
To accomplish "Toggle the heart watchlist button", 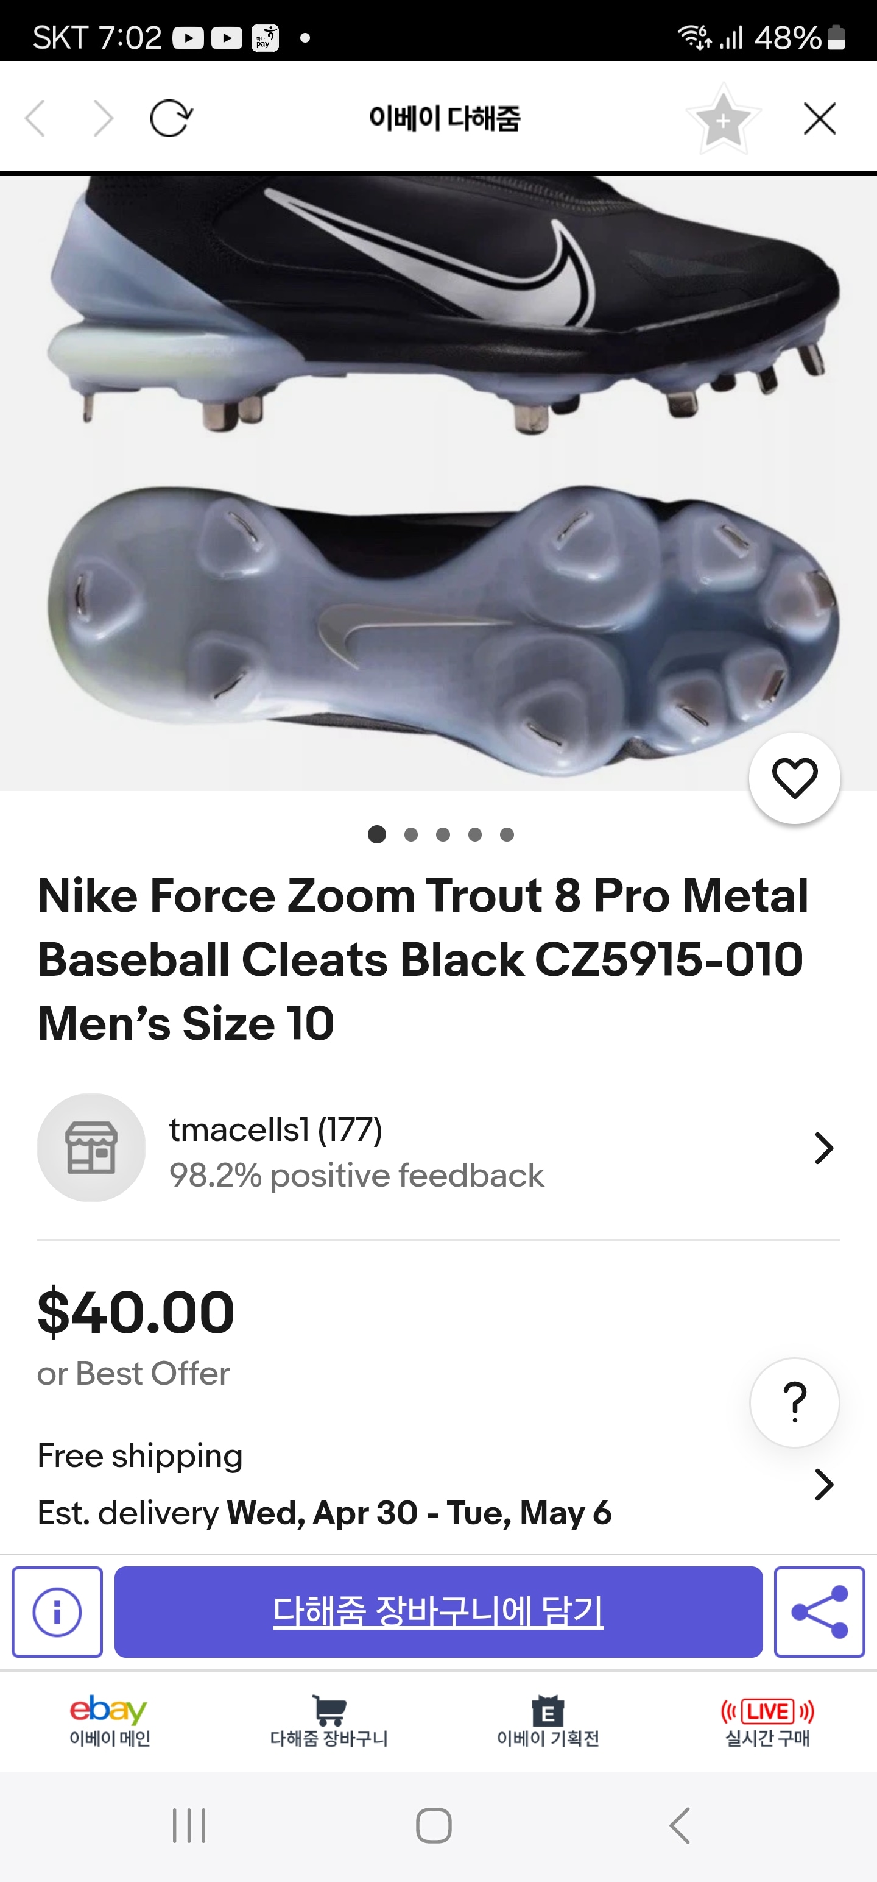I will [x=795, y=779].
